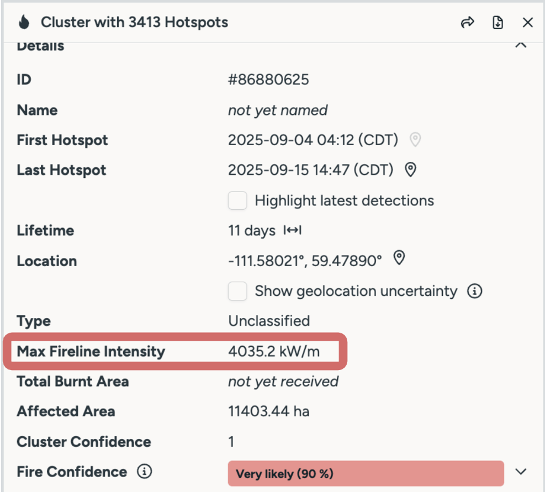Click map pin next to Last Hotspot time
The image size is (545, 492).
tap(410, 170)
